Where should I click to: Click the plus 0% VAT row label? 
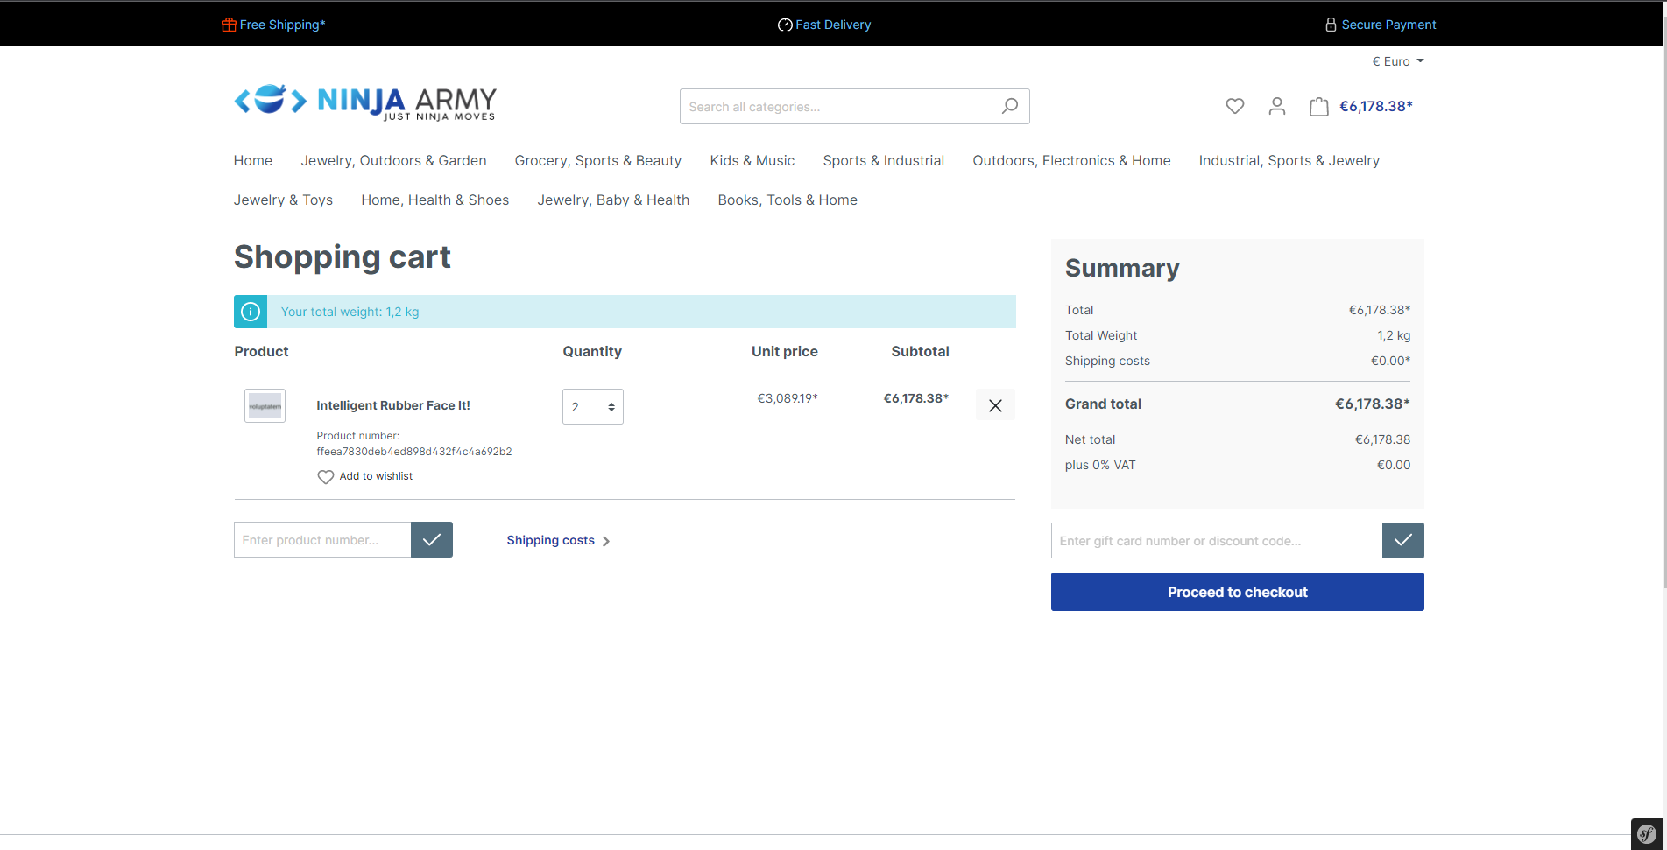tap(1100, 465)
